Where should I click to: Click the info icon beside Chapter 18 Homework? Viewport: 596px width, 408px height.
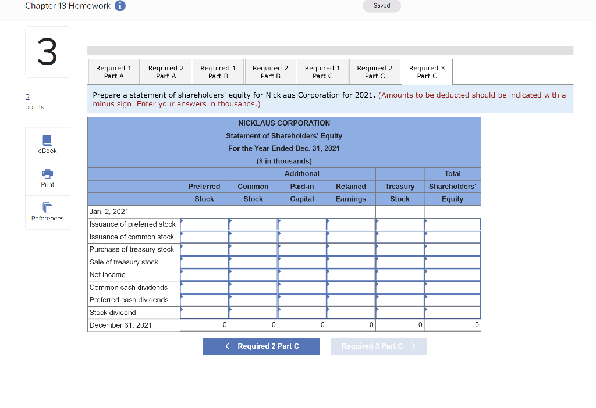pyautogui.click(x=120, y=6)
